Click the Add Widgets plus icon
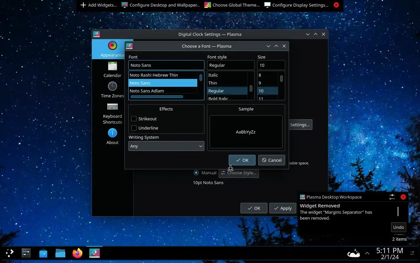Viewport: 420px width, 263px height. [83, 5]
